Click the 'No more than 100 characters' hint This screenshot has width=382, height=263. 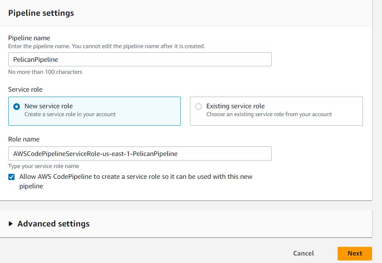point(45,72)
